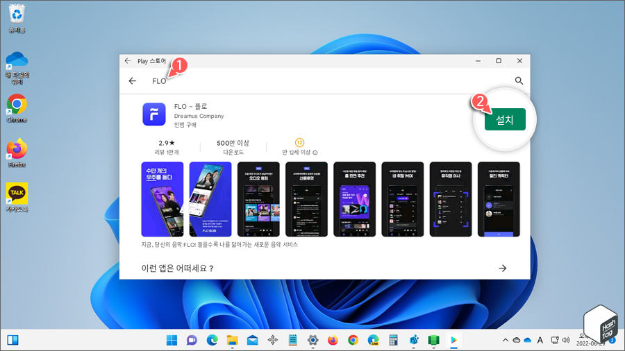Click the four-arrow move icon on the taskbar
This screenshot has width=625, height=351.
[273, 341]
